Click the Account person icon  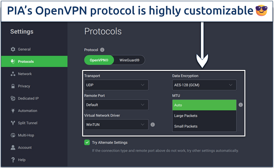(x=13, y=148)
